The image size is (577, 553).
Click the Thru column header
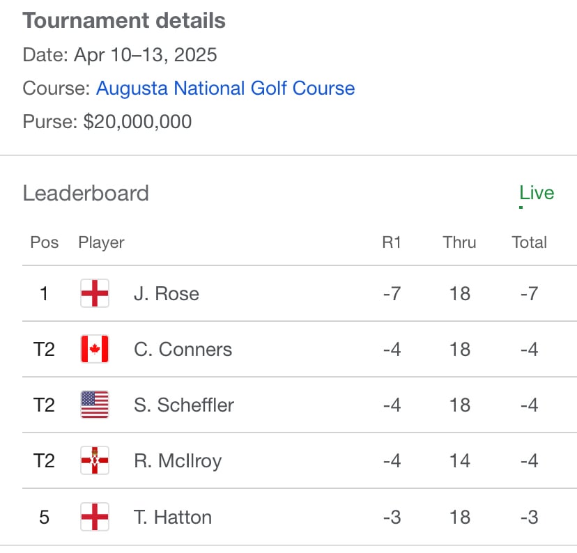[459, 242]
